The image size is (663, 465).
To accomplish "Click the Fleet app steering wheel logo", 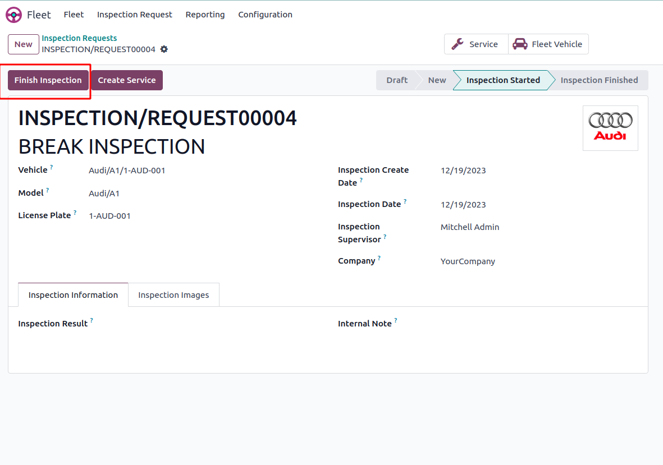I will 13,15.
